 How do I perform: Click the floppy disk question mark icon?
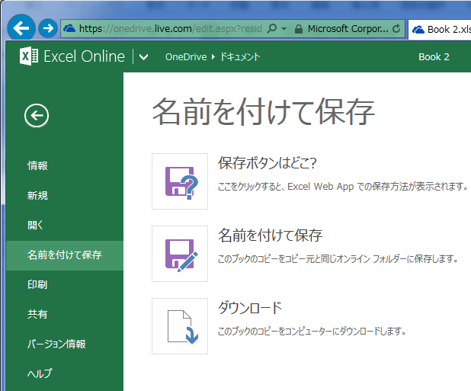pos(180,181)
